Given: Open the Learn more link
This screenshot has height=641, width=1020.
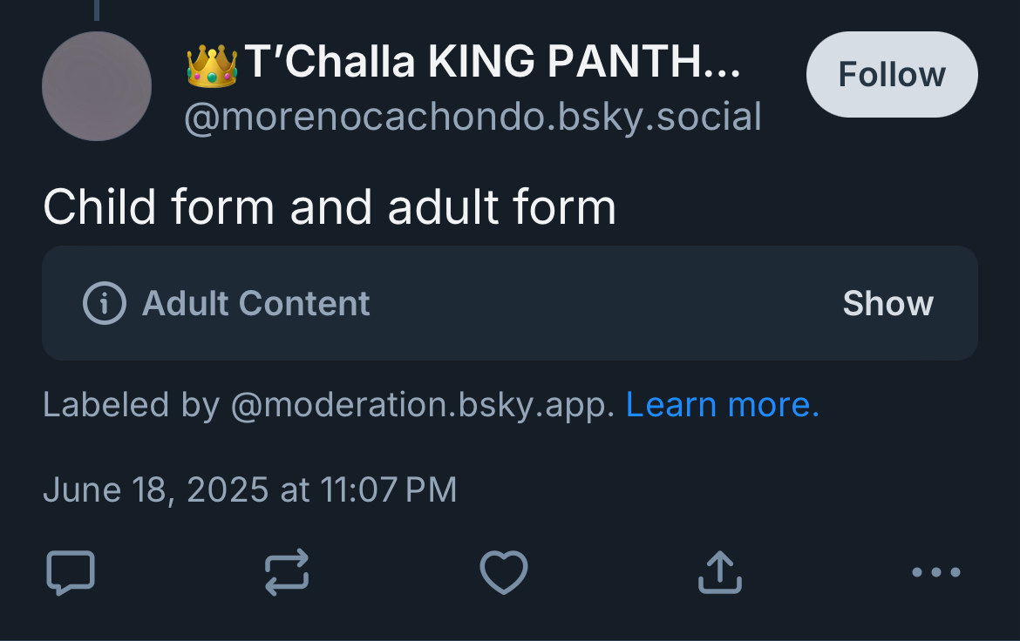Looking at the screenshot, I should 723,405.
